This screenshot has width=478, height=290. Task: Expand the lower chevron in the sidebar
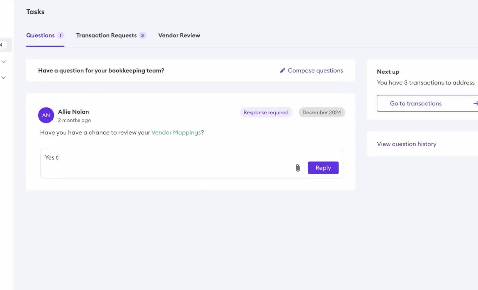tap(4, 77)
